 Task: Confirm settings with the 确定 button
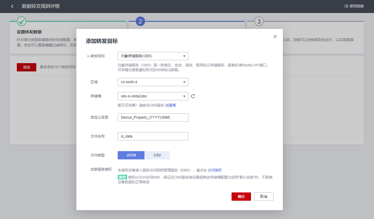point(241,196)
